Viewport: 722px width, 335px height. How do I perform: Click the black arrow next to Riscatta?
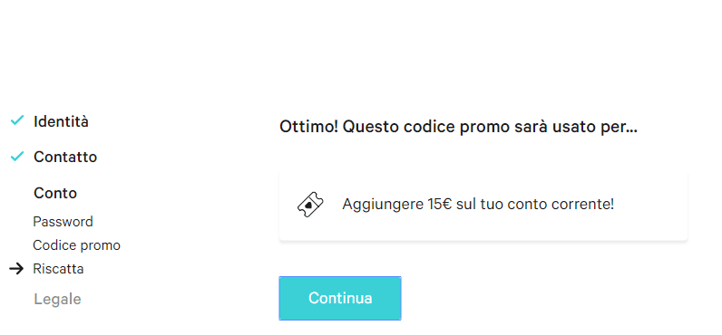coord(16,269)
